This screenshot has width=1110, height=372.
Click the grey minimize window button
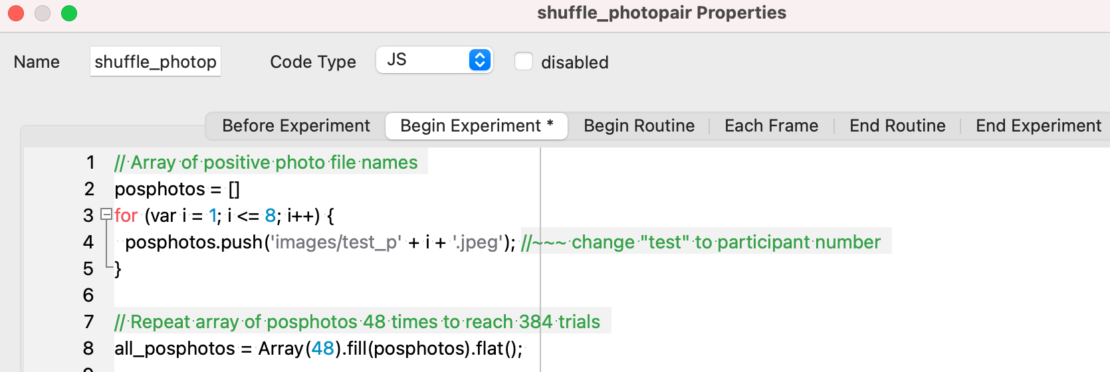pyautogui.click(x=43, y=13)
